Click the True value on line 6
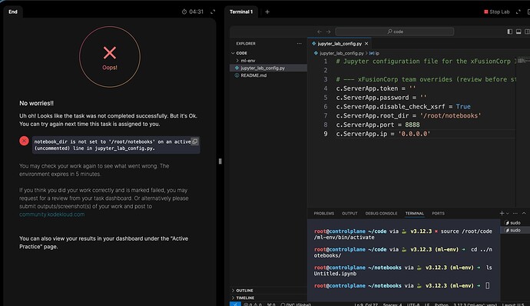Viewport: 530px width, 306px height. coord(463,107)
